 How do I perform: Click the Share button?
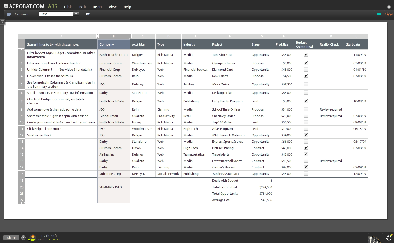11,238
